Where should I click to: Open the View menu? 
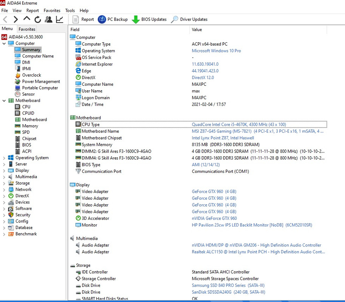coord(17,11)
